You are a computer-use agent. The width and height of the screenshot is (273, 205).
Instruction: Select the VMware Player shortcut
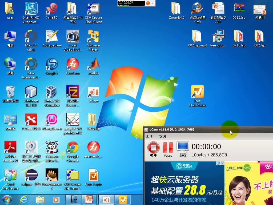(x=94, y=41)
